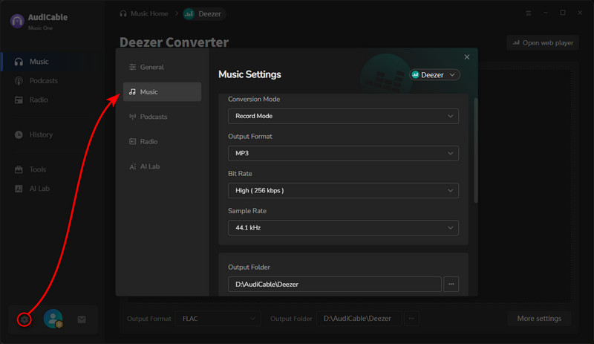Screen dimensions: 594x344
Task: Browse output folder in the settings dialog
Action: pos(451,284)
